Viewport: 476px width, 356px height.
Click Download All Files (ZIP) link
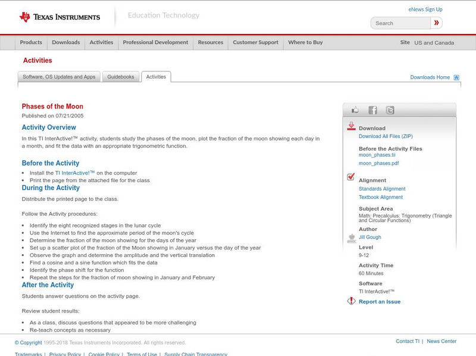[x=386, y=136]
